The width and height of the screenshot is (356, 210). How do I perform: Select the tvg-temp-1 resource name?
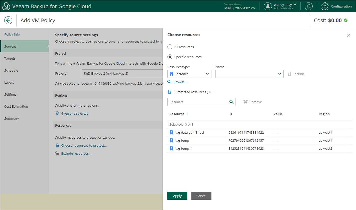pyautogui.click(x=183, y=148)
